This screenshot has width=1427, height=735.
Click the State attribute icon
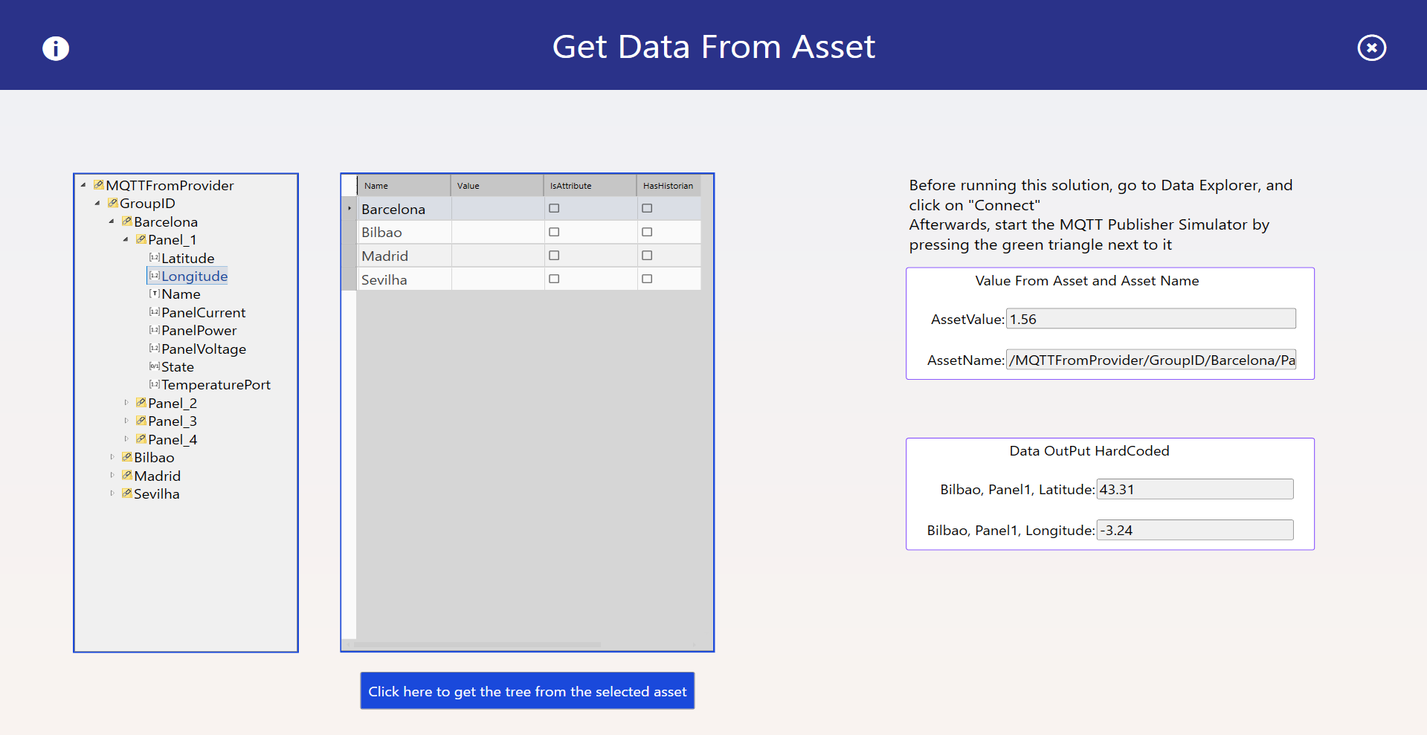click(154, 366)
